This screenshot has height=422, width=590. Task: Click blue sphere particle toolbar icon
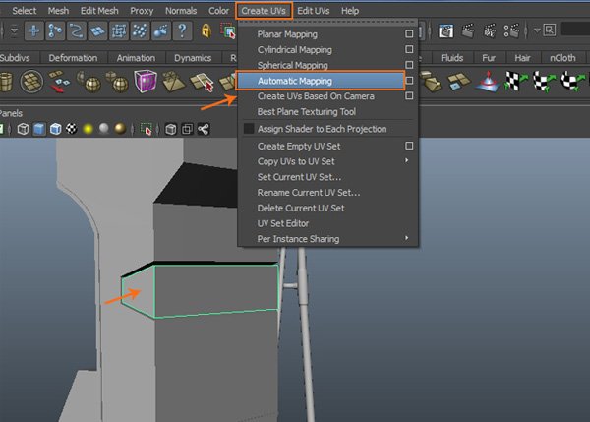160,30
